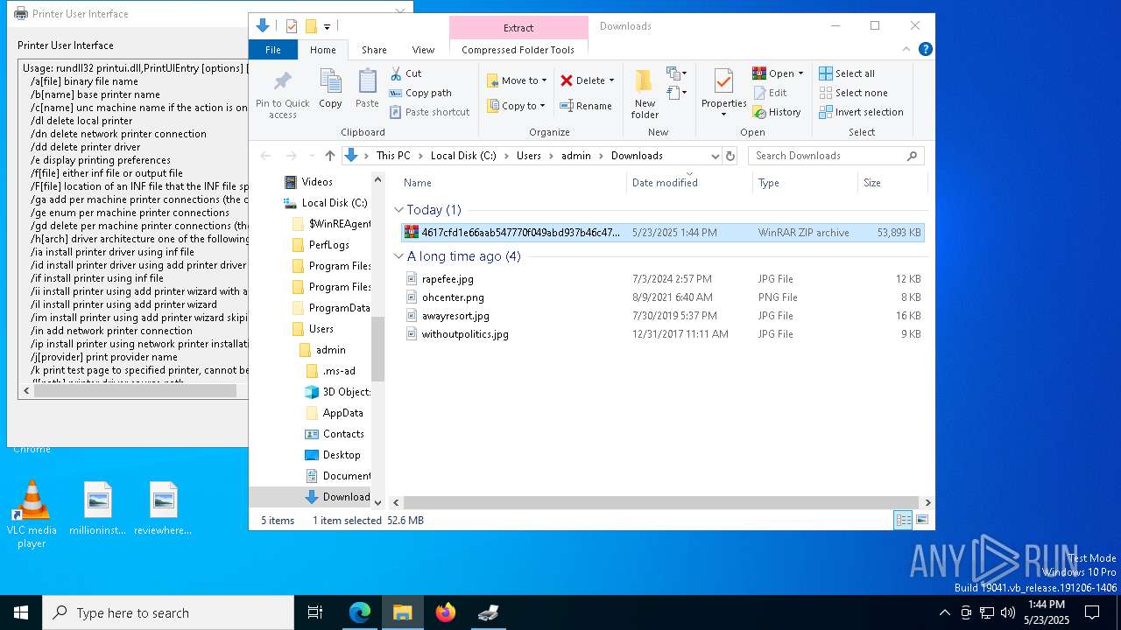Switch to the Home ribbon tab
The width and height of the screenshot is (1121, 630).
tap(322, 50)
